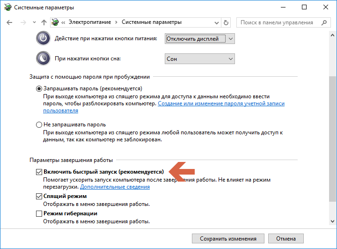Click Сохранить изменения button
This screenshot has height=249, width=337.
click(x=228, y=239)
